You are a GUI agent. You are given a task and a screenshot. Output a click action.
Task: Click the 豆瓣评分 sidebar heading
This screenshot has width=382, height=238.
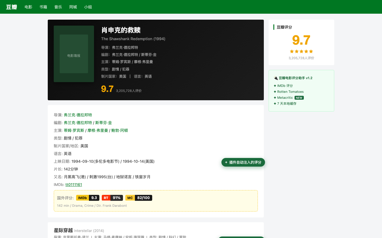pos(284,27)
